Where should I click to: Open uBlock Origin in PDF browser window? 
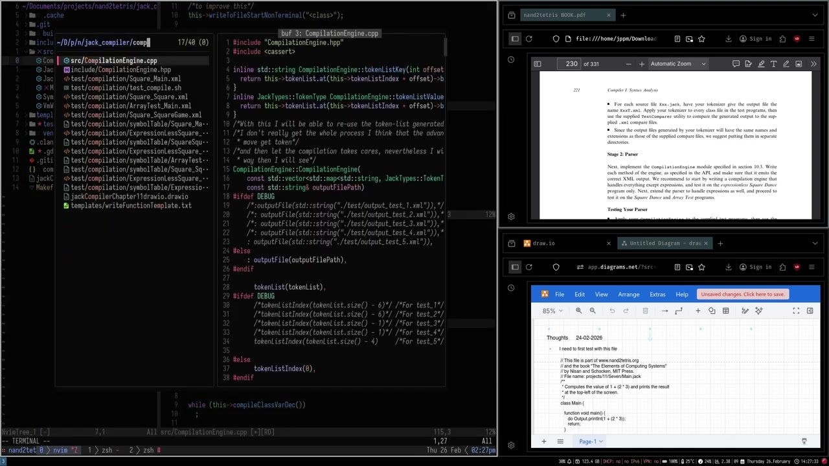(x=797, y=39)
